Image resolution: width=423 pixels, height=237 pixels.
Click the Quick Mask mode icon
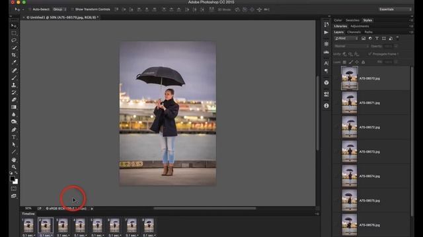[14, 189]
